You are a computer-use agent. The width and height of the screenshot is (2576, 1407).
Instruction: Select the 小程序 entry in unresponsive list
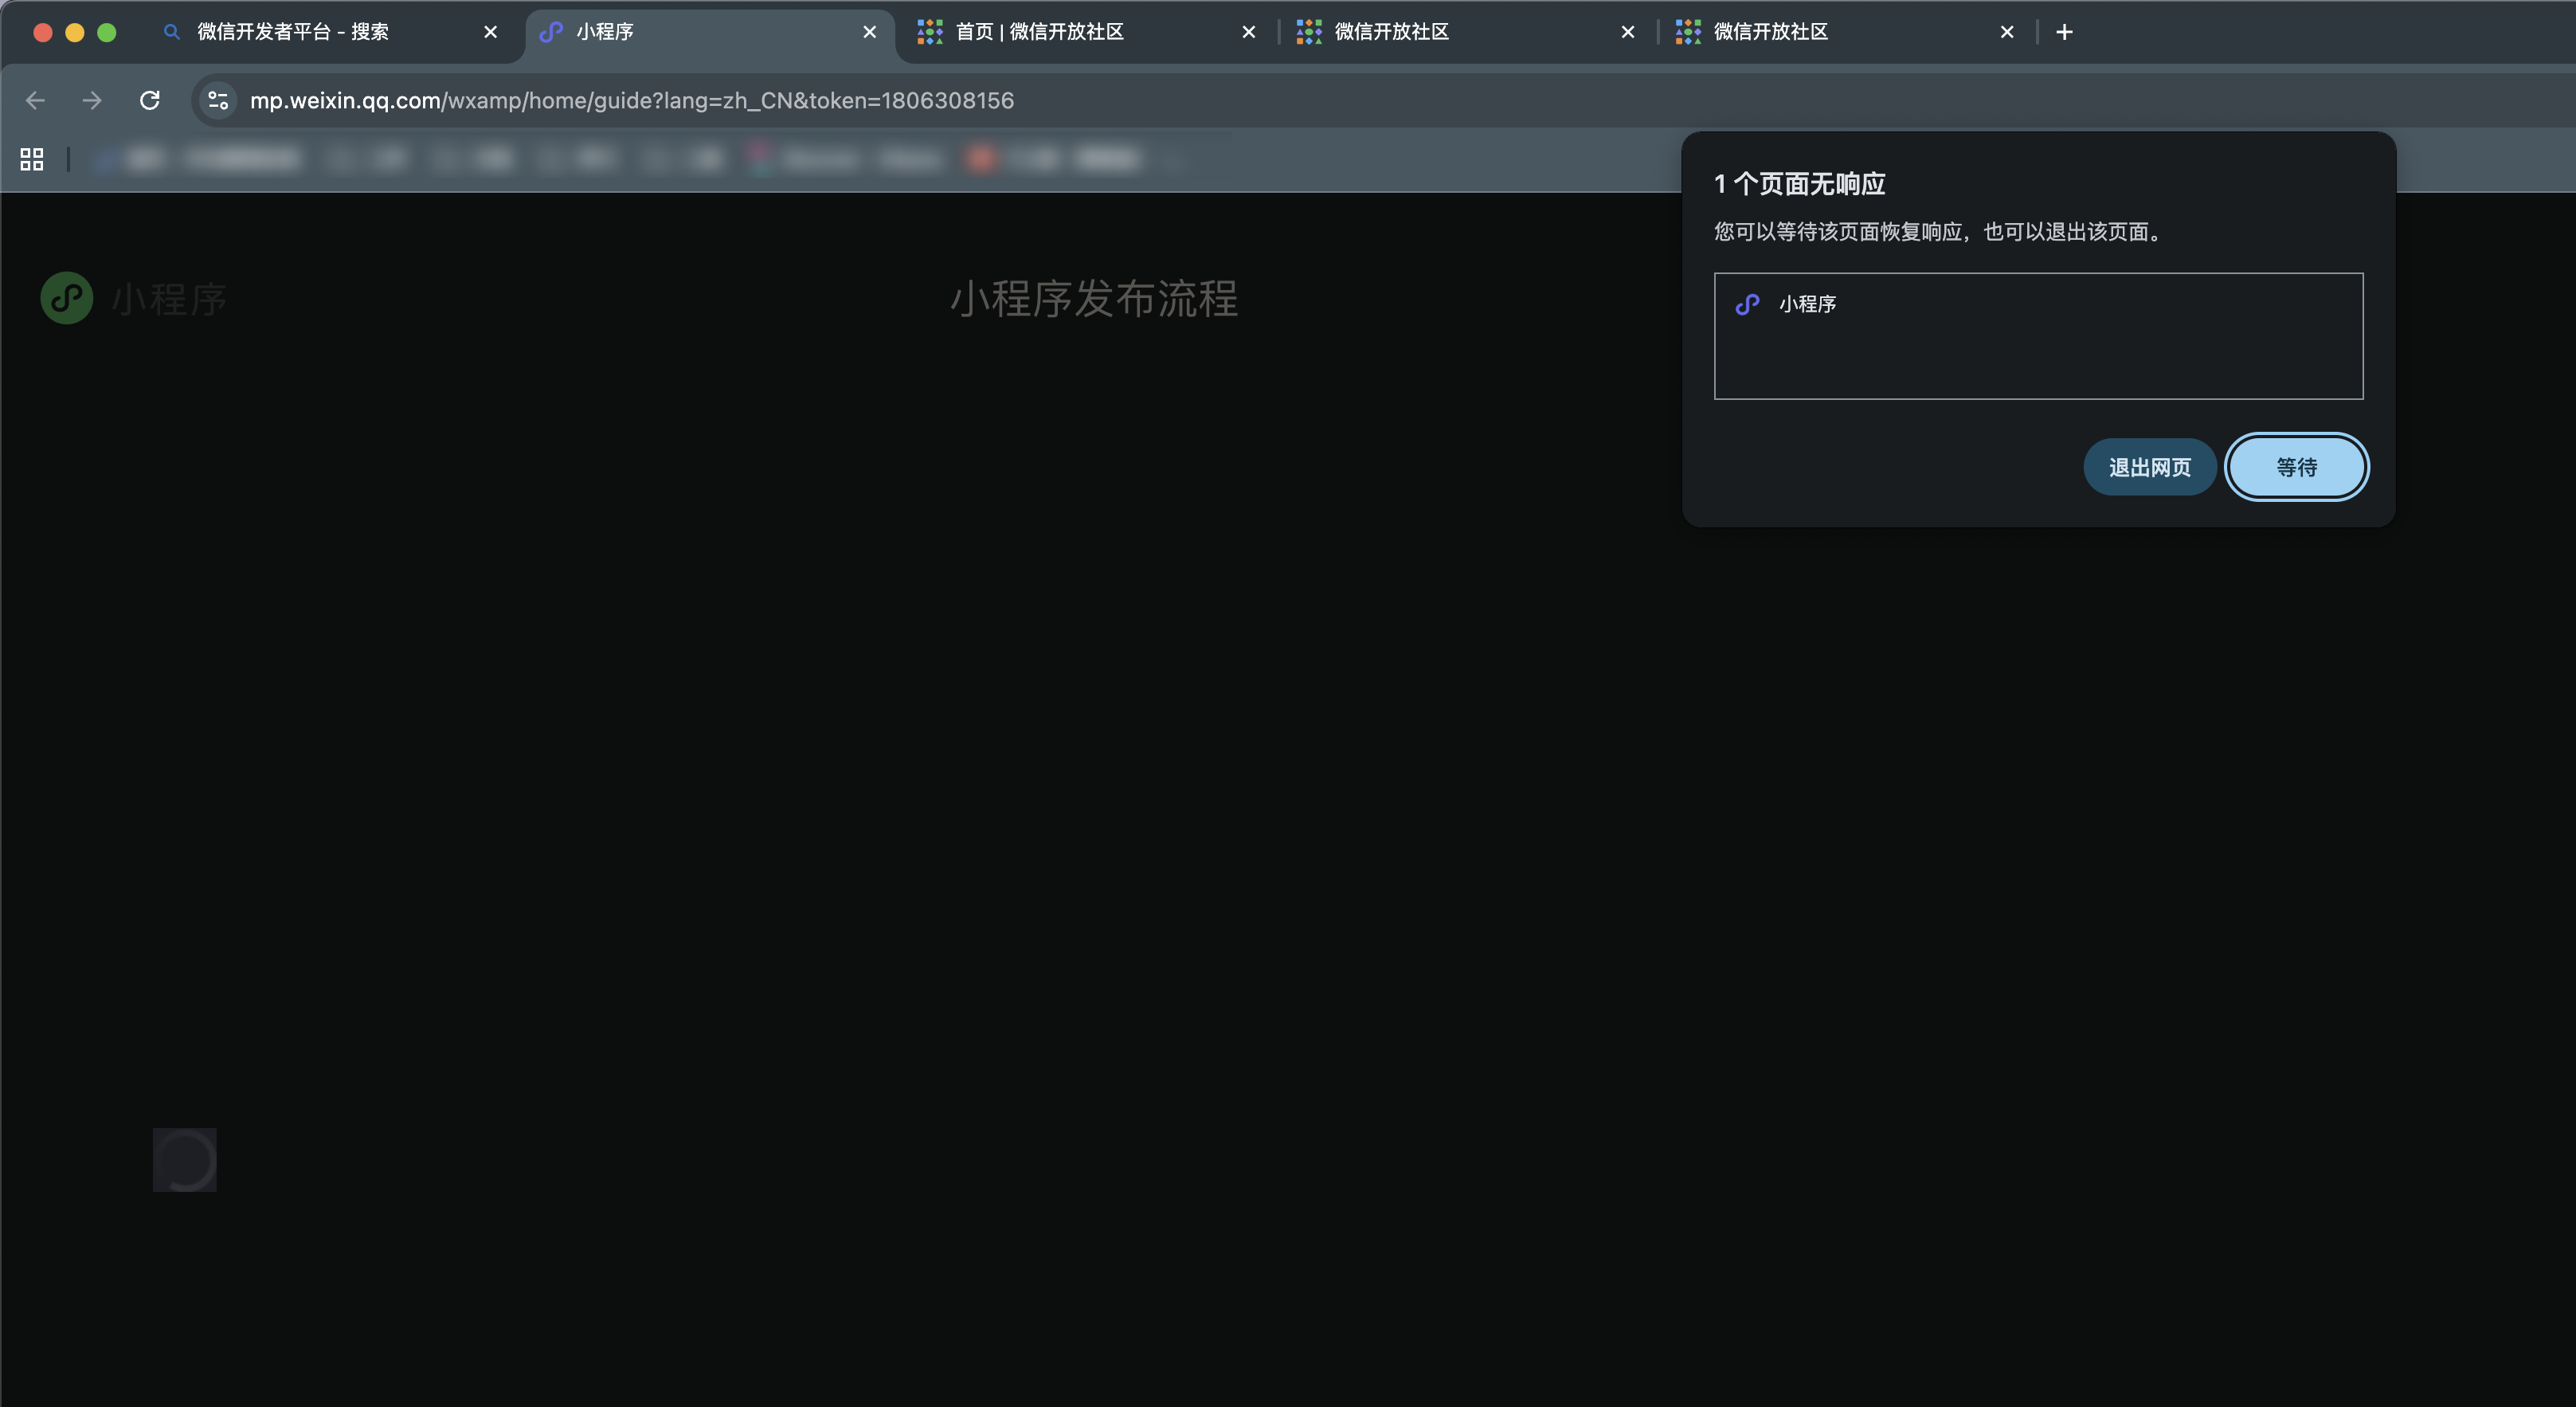pyautogui.click(x=1806, y=304)
